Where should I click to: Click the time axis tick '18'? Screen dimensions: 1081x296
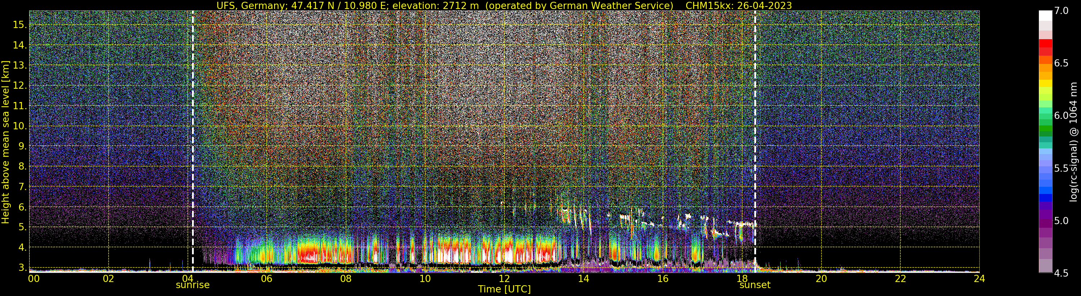tap(742, 278)
